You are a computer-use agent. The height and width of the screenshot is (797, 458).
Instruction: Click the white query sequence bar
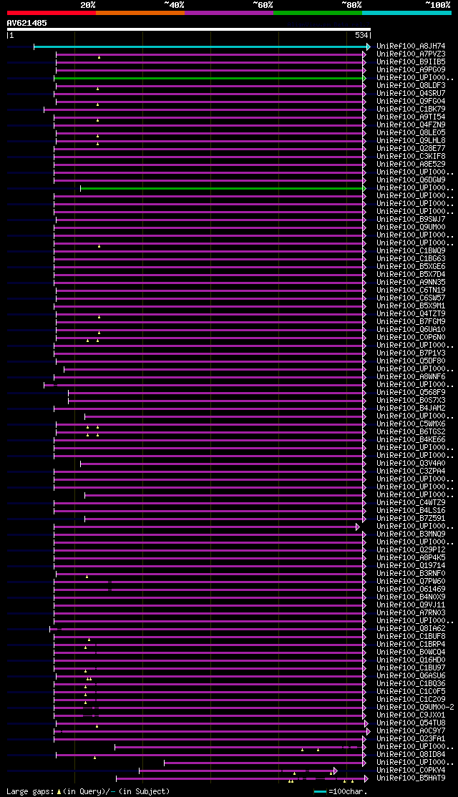click(x=189, y=29)
